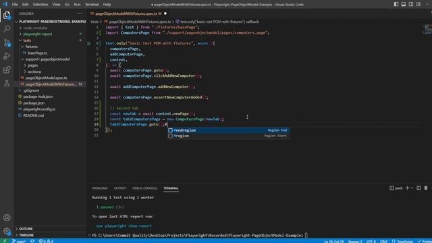
Task: Change UTF-8 encoding in status bar
Action: pyautogui.click(x=371, y=241)
